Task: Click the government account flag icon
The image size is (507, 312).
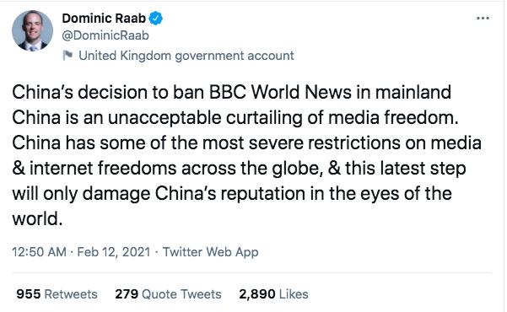Action: 67,56
